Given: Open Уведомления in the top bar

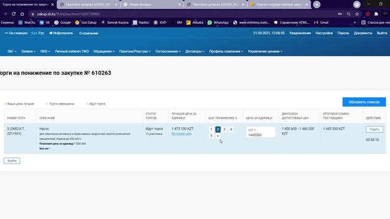Looking at the screenshot, I should 300,33.
